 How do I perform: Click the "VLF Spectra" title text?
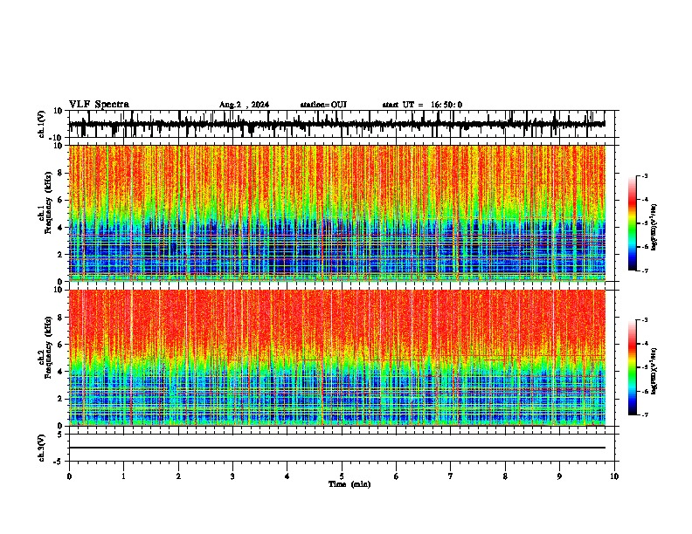tap(99, 104)
